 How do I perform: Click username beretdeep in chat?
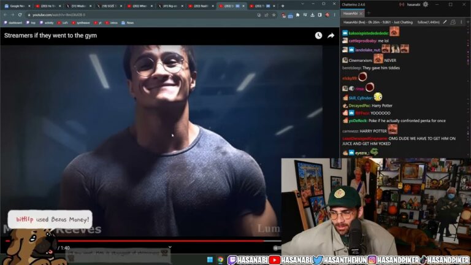351,68
